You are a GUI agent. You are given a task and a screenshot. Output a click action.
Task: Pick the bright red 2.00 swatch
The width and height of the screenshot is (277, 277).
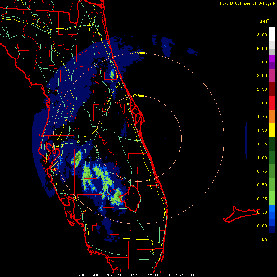point(272,103)
